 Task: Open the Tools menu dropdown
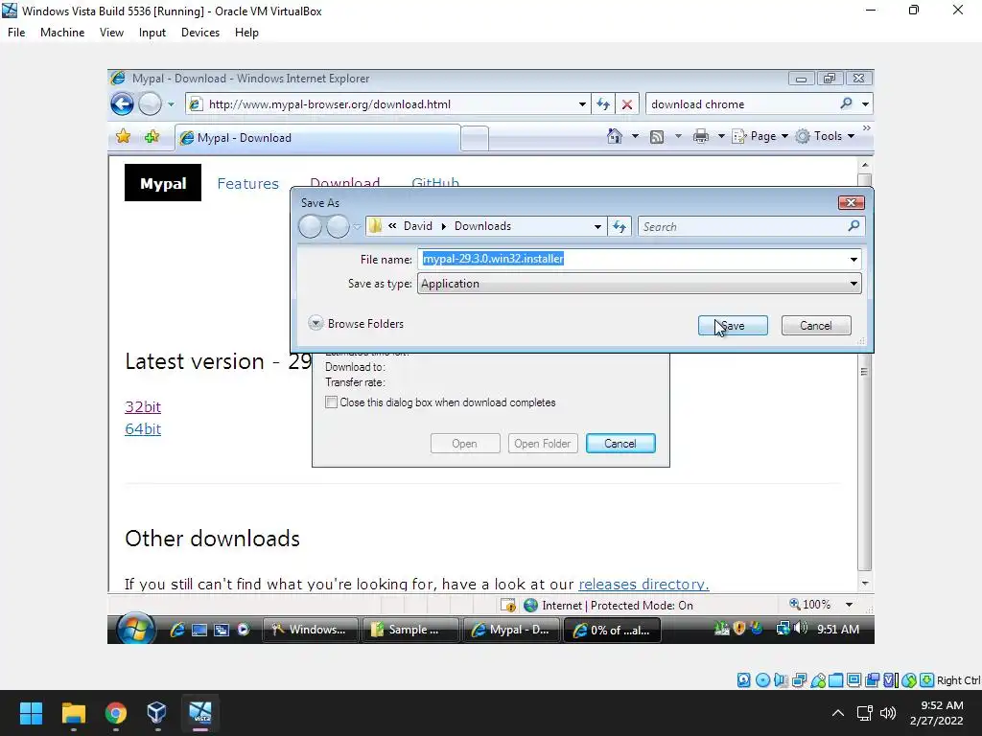[826, 136]
